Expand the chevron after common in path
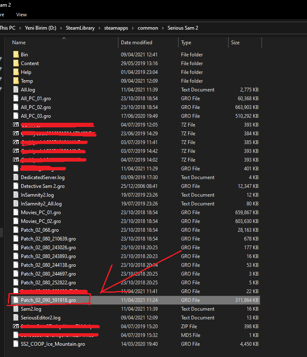The width and height of the screenshot is (307, 357). coord(163,28)
